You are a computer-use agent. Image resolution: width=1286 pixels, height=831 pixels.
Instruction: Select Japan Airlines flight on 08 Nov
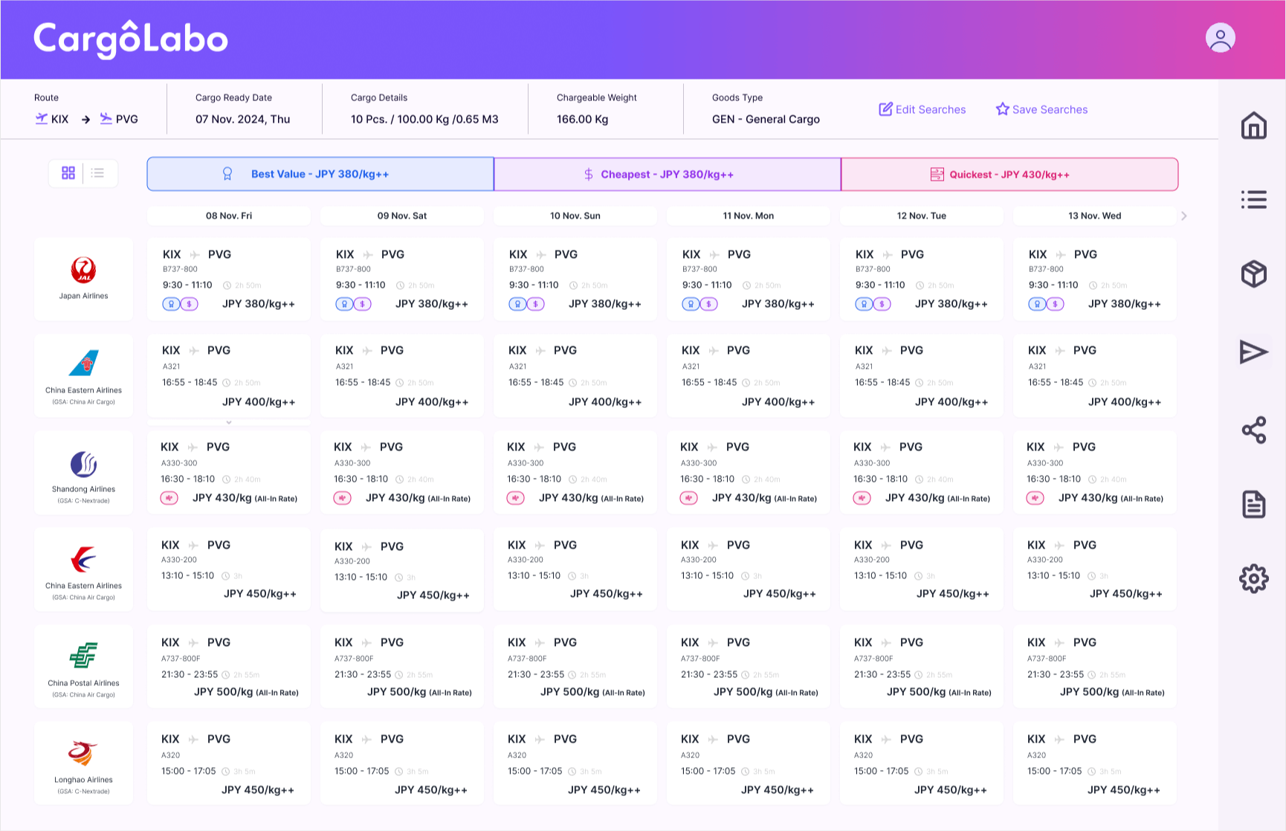click(229, 279)
